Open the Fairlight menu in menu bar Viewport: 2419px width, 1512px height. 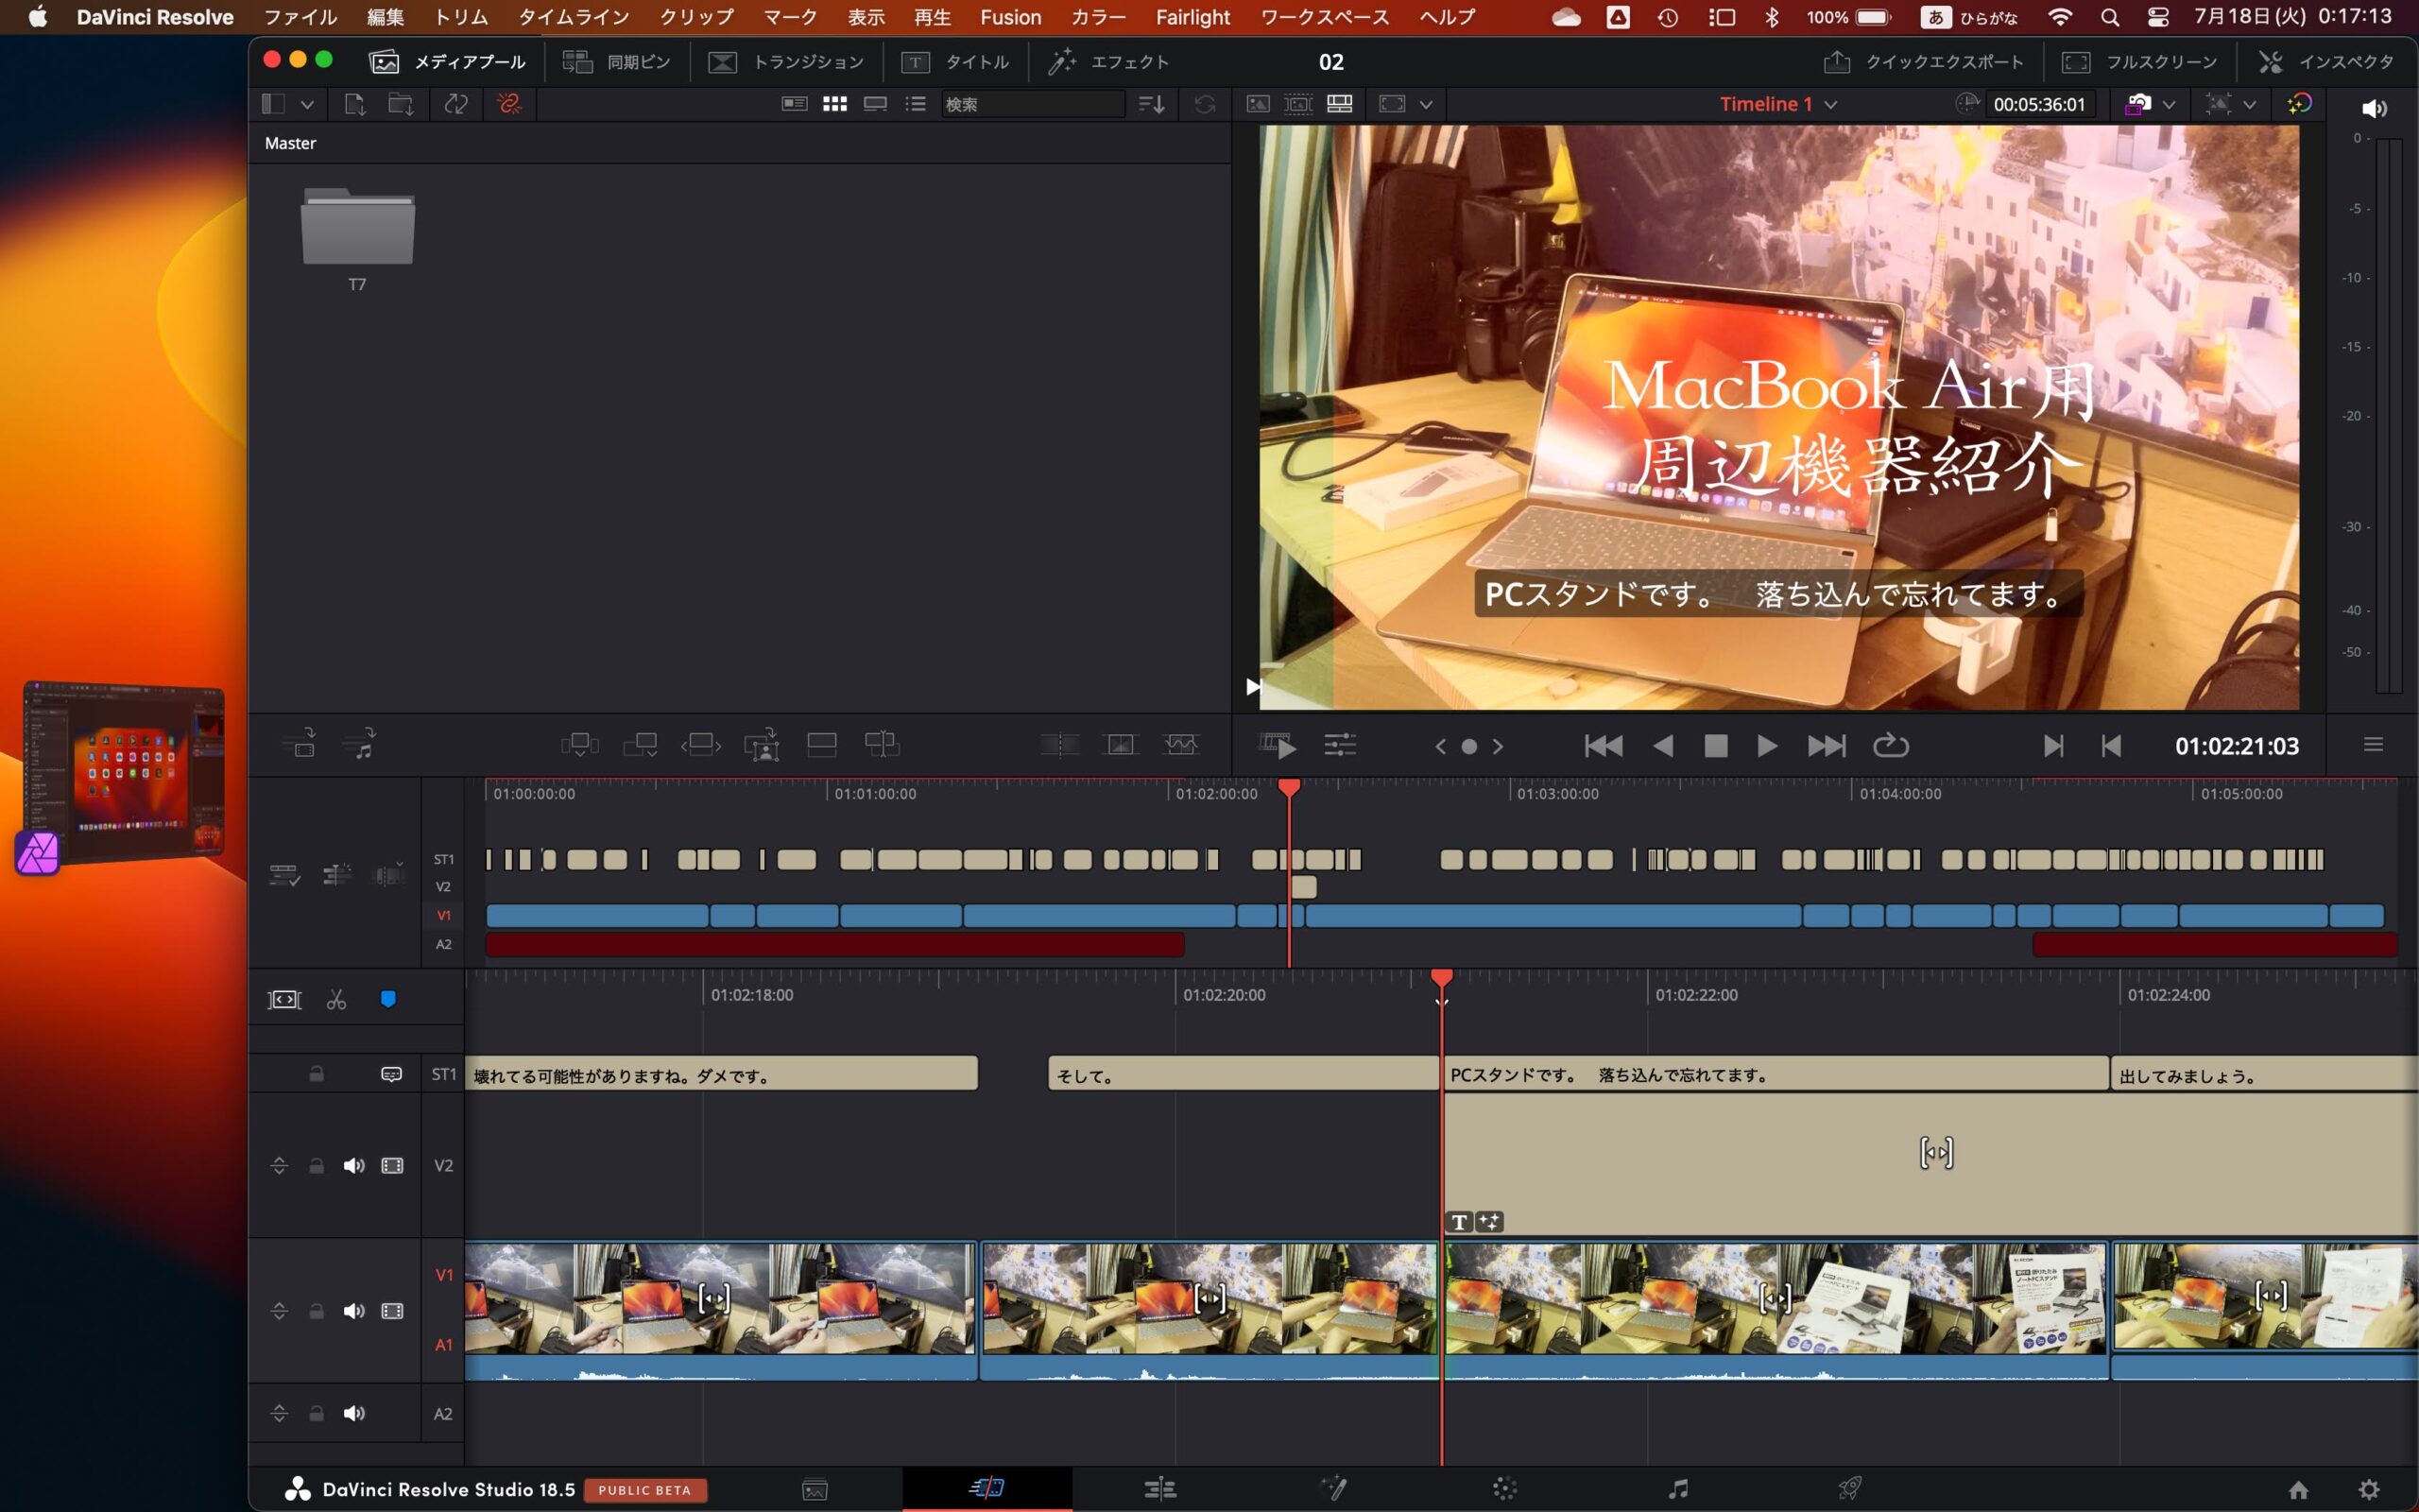1192,17
